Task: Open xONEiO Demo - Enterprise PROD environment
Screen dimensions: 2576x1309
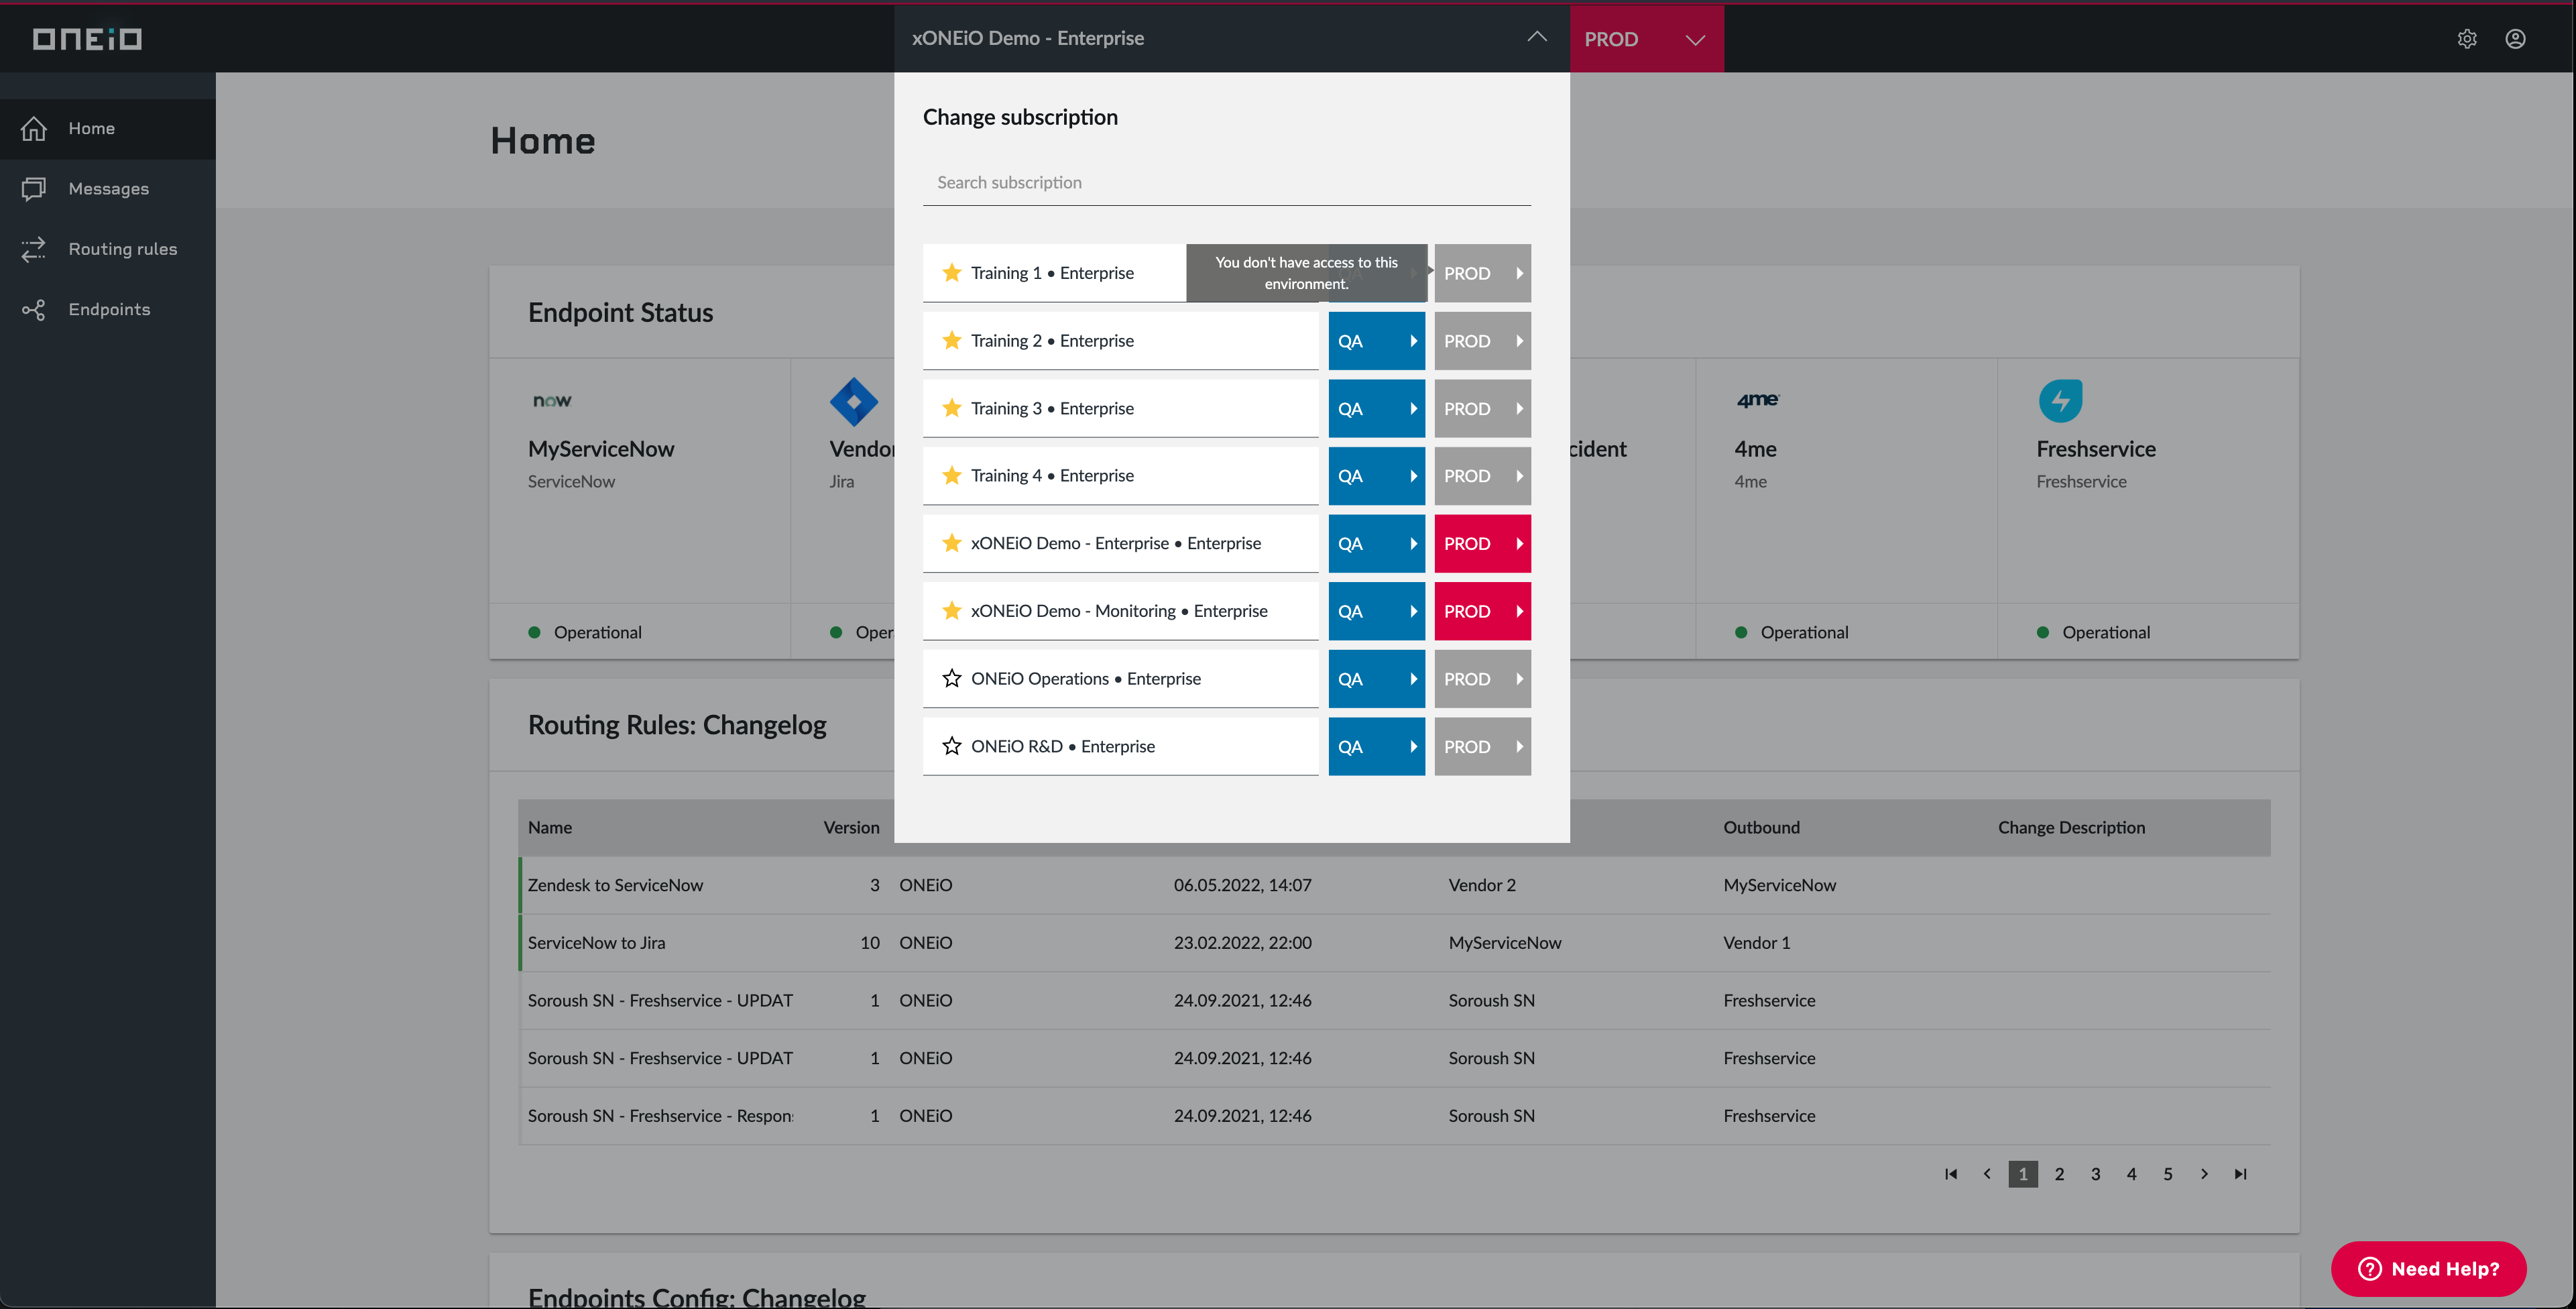Action: click(1482, 544)
